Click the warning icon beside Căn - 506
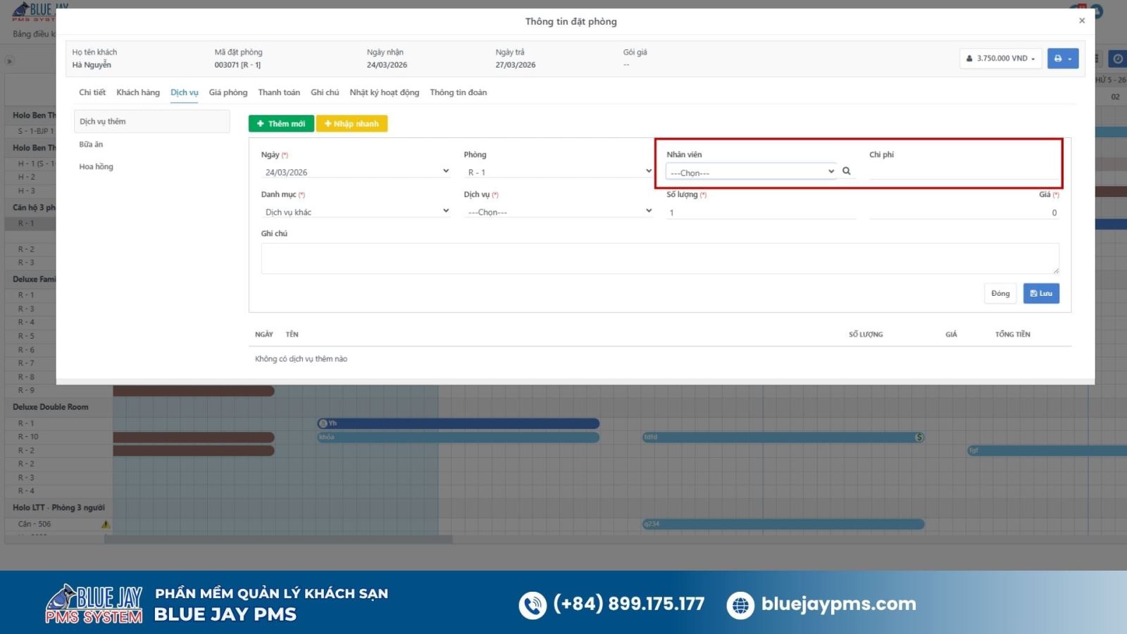Viewport: 1127px width, 634px height. 106,524
